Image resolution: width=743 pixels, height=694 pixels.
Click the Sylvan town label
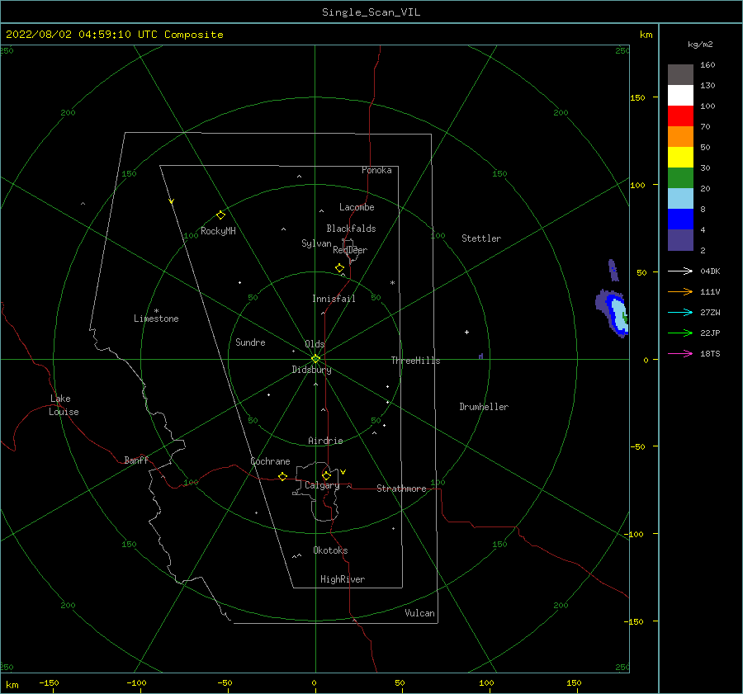[x=316, y=243]
